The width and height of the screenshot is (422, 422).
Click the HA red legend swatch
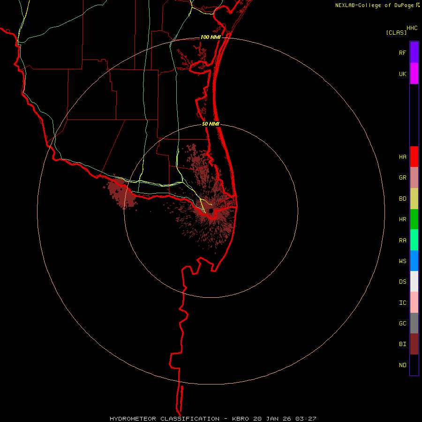pos(414,157)
